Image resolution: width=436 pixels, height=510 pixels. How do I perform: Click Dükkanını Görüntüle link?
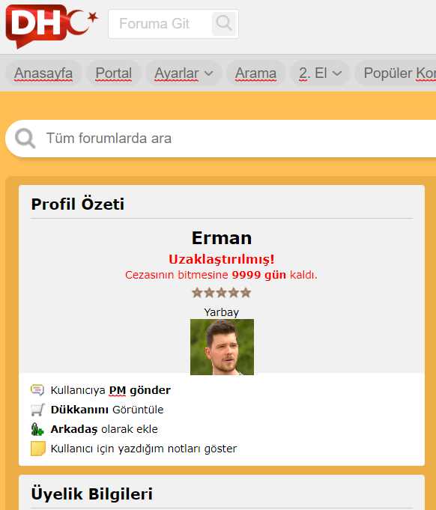pyautogui.click(x=107, y=410)
